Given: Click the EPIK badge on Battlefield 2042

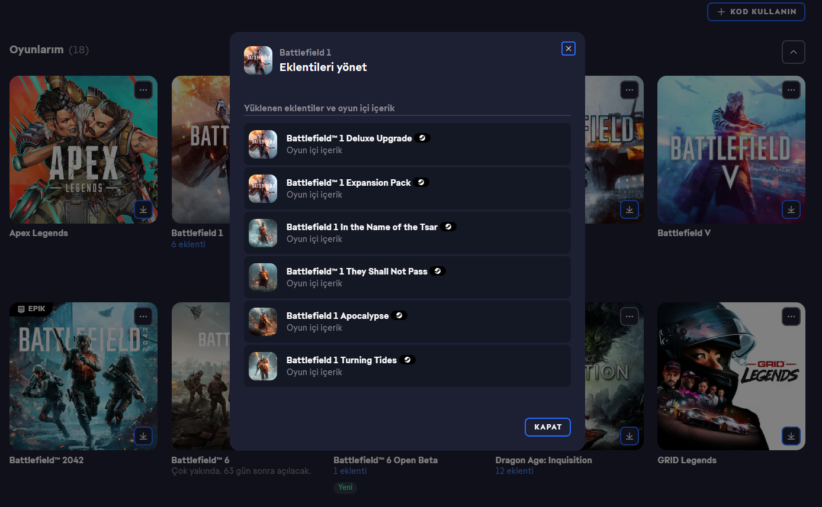Looking at the screenshot, I should [x=31, y=309].
